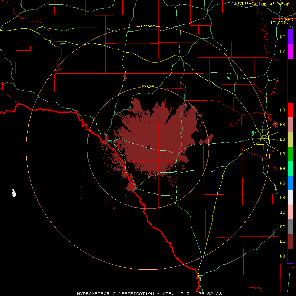Click the DS legend label
The image size is (296, 296).
tap(283, 198)
